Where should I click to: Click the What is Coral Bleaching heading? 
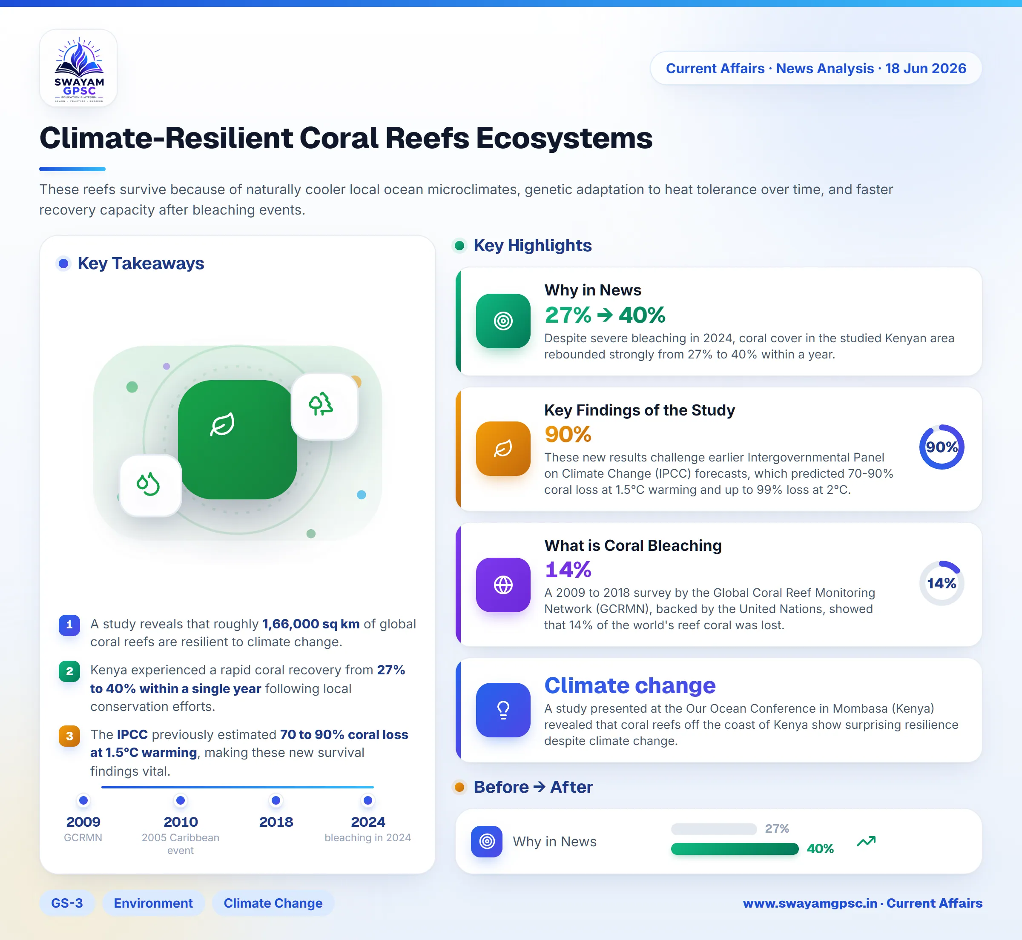633,546
